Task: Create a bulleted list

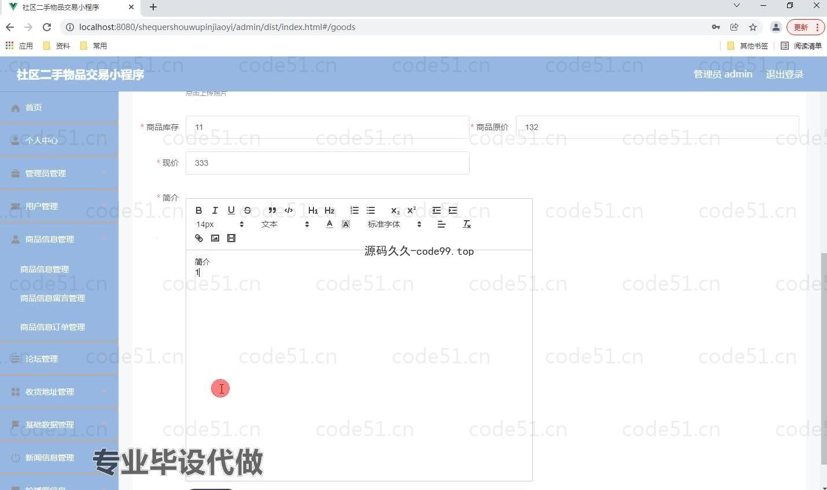Action: point(371,210)
